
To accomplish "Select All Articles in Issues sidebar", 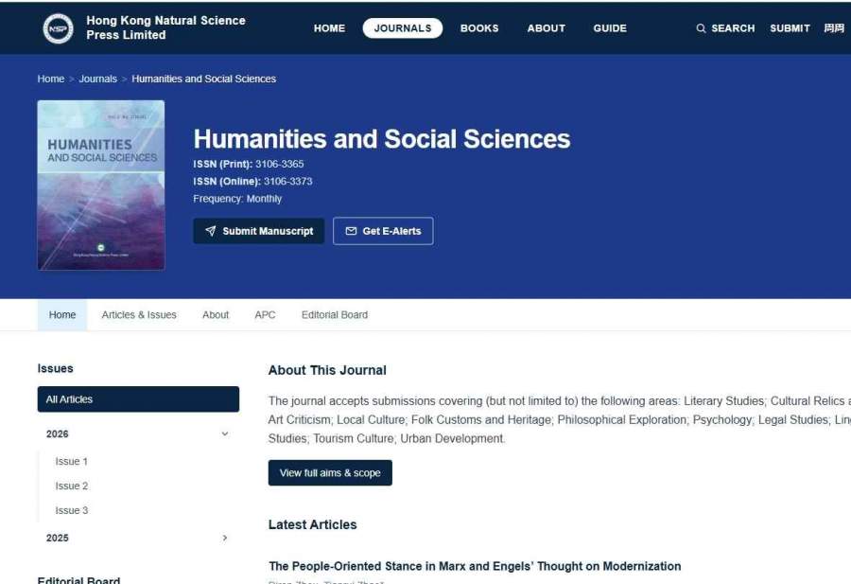I will [138, 399].
